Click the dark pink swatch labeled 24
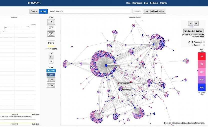This screenshot has height=127, width=208. click(x=202, y=64)
